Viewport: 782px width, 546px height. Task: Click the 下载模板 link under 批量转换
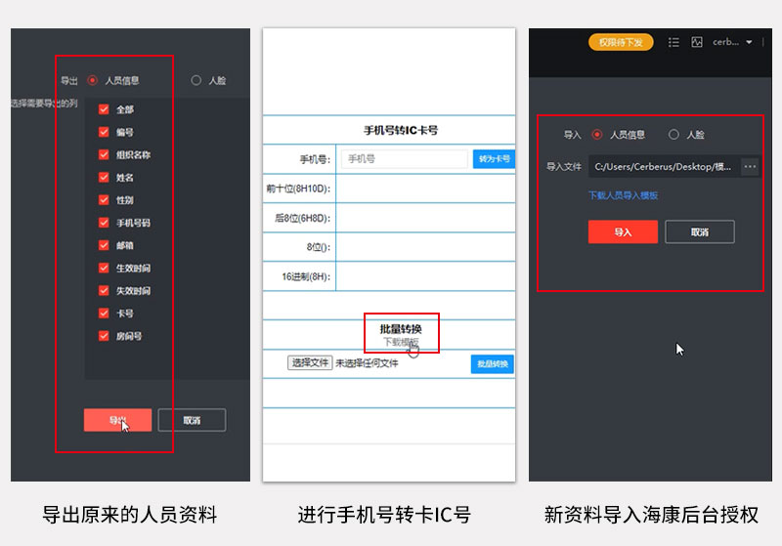401,343
